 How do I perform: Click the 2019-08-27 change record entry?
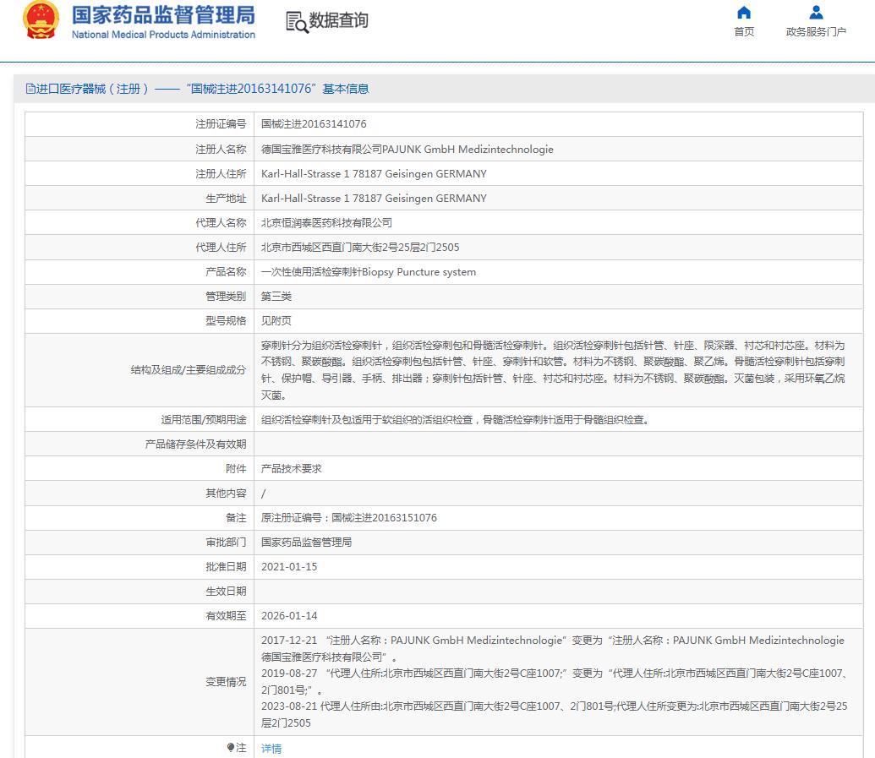click(x=555, y=681)
